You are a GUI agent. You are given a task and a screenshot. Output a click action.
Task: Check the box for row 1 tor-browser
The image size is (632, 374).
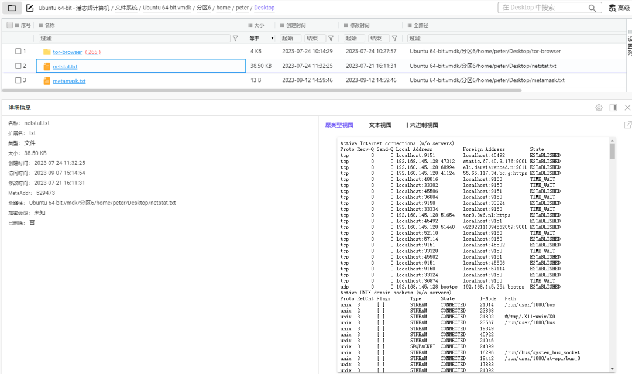pos(18,51)
